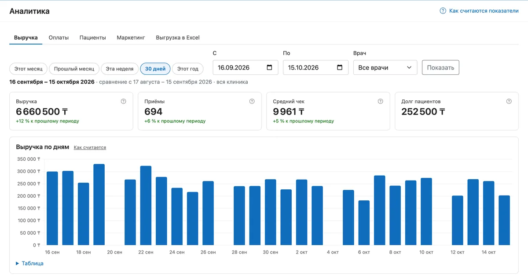
Task: Click the Аналитика page heading
Action: pos(29,11)
